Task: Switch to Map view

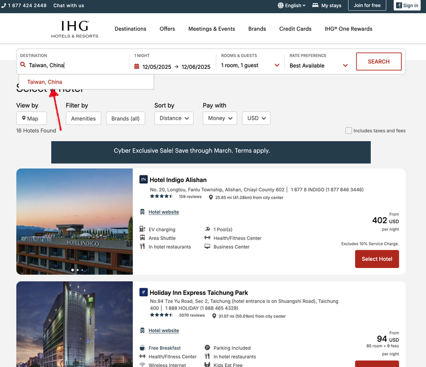Action: [x=32, y=118]
